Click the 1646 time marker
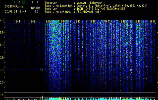The height and width of the screenshot is (100, 158). 92,21
